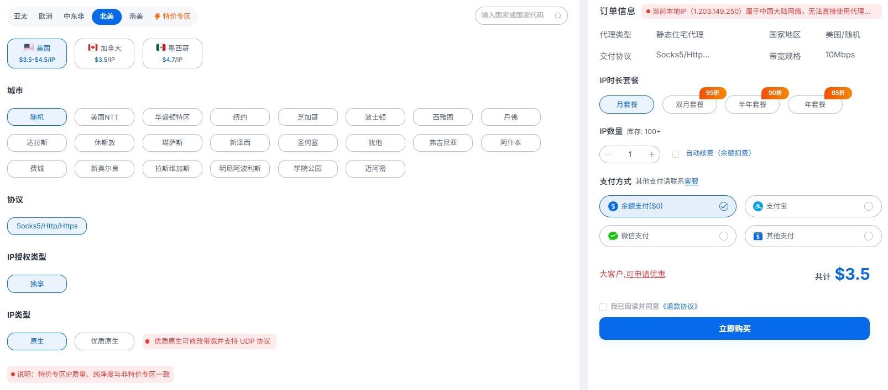Image resolution: width=888 pixels, height=390 pixels.
Task: Select the 随机 city option
Action: click(37, 117)
